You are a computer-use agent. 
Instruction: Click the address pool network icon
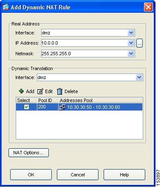point(62,107)
